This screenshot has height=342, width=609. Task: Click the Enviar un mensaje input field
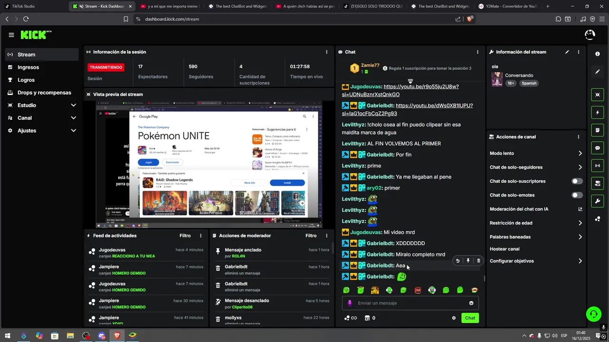pyautogui.click(x=411, y=303)
